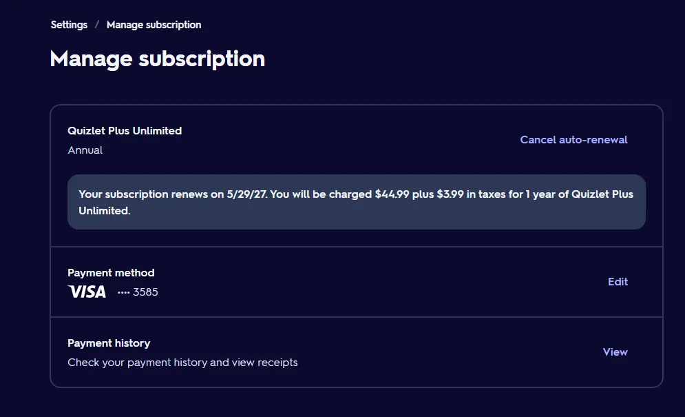The width and height of the screenshot is (685, 417).
Task: View the payment history
Action: (615, 352)
